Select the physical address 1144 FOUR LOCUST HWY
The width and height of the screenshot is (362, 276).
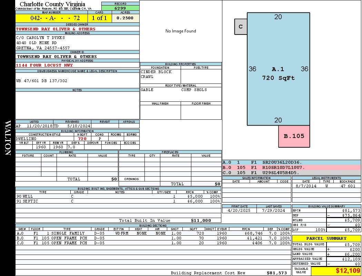point(44,65)
